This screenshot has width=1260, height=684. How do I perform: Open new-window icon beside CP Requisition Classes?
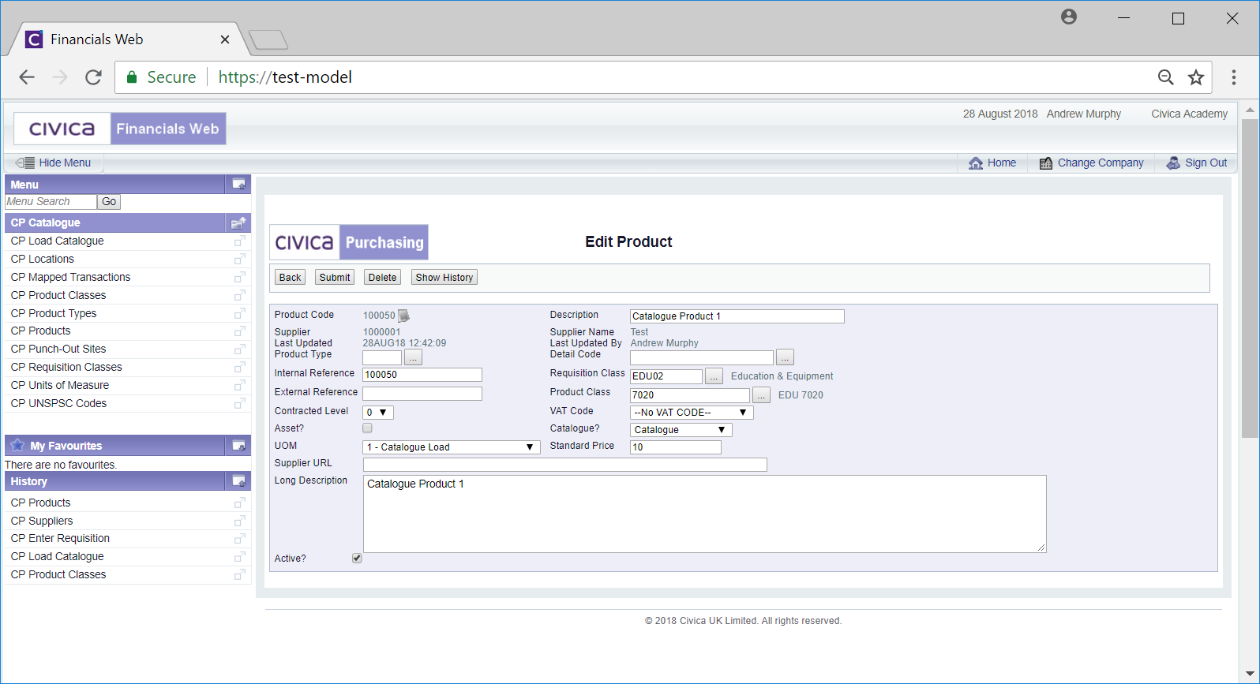coord(240,367)
